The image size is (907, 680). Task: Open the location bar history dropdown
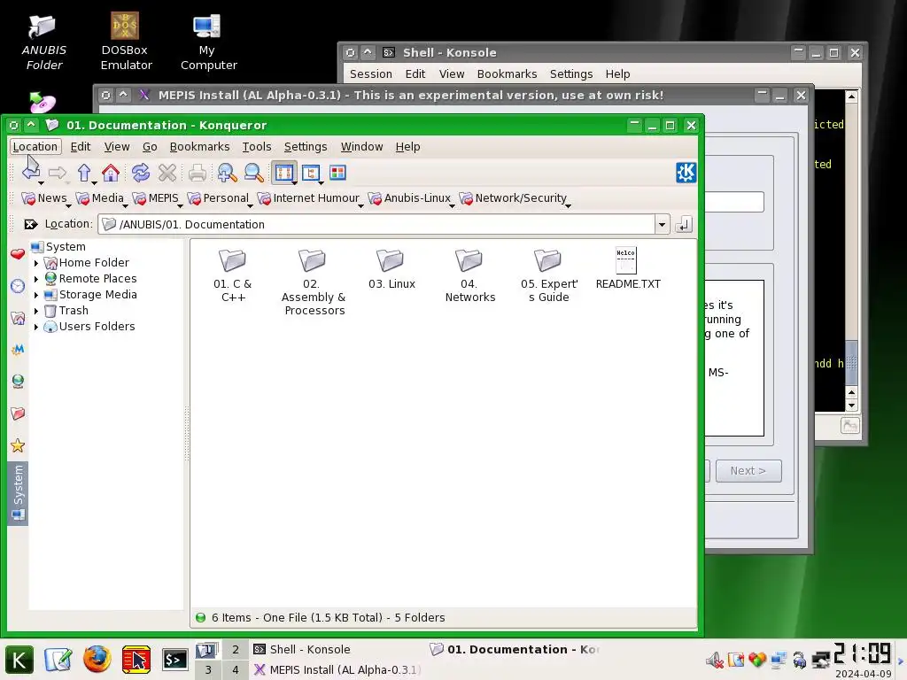(662, 224)
